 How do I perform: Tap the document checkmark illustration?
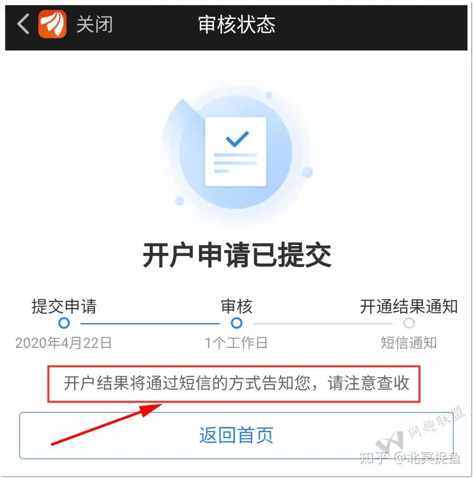(x=236, y=152)
